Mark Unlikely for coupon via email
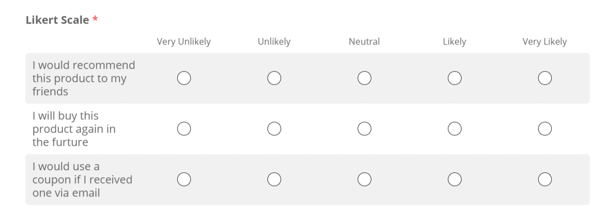614x218 pixels. 274,179
